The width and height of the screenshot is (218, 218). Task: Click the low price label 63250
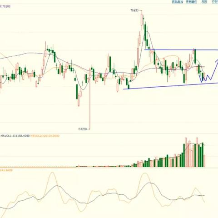point(83,129)
